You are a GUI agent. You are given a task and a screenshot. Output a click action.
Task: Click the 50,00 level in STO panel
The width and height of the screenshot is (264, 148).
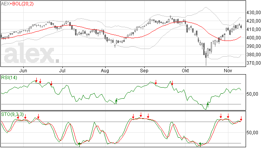[252, 133]
